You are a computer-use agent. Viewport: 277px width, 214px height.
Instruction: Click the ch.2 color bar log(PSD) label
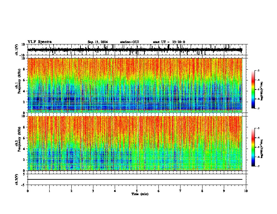(262, 149)
